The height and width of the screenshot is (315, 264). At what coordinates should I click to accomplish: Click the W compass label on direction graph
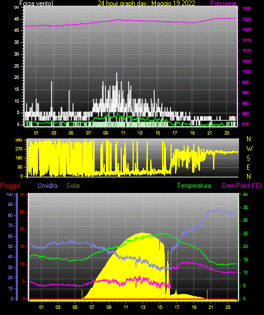click(249, 149)
